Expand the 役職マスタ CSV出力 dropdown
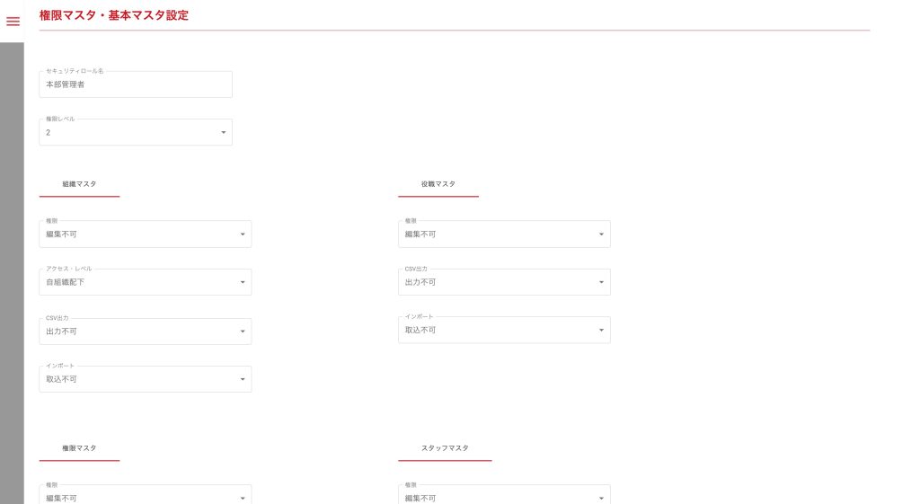The height and width of the screenshot is (504, 920). pos(503,282)
